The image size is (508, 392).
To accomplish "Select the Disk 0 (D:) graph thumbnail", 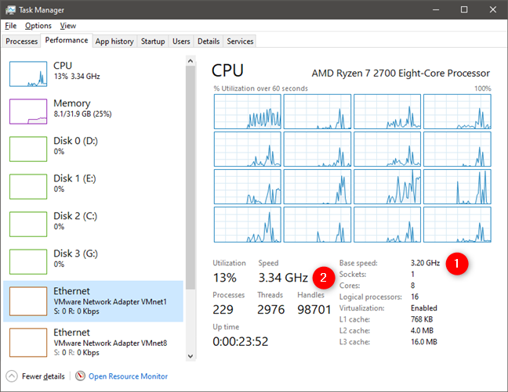I will click(x=28, y=149).
